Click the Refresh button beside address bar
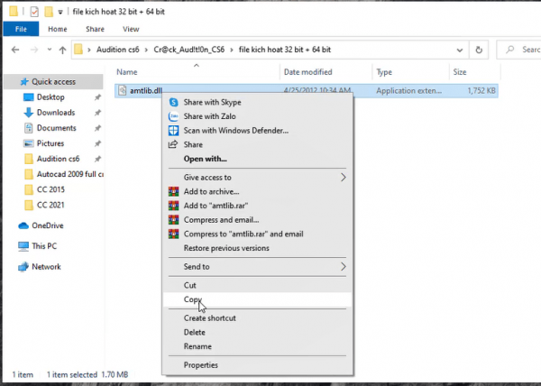The height and width of the screenshot is (386, 541). pyautogui.click(x=478, y=50)
